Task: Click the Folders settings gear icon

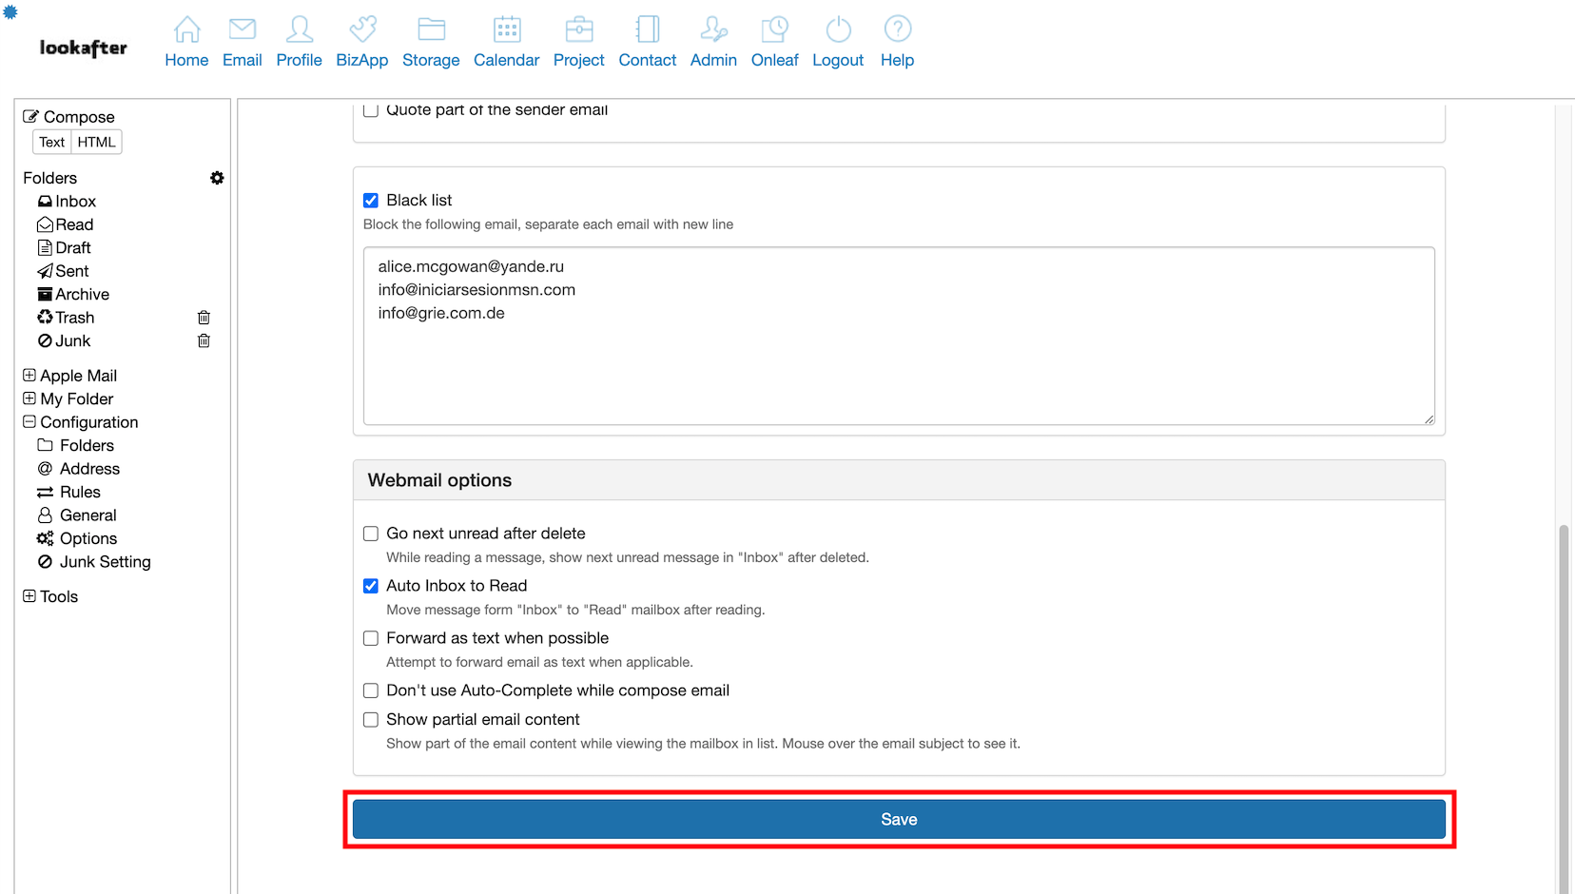Action: [217, 178]
